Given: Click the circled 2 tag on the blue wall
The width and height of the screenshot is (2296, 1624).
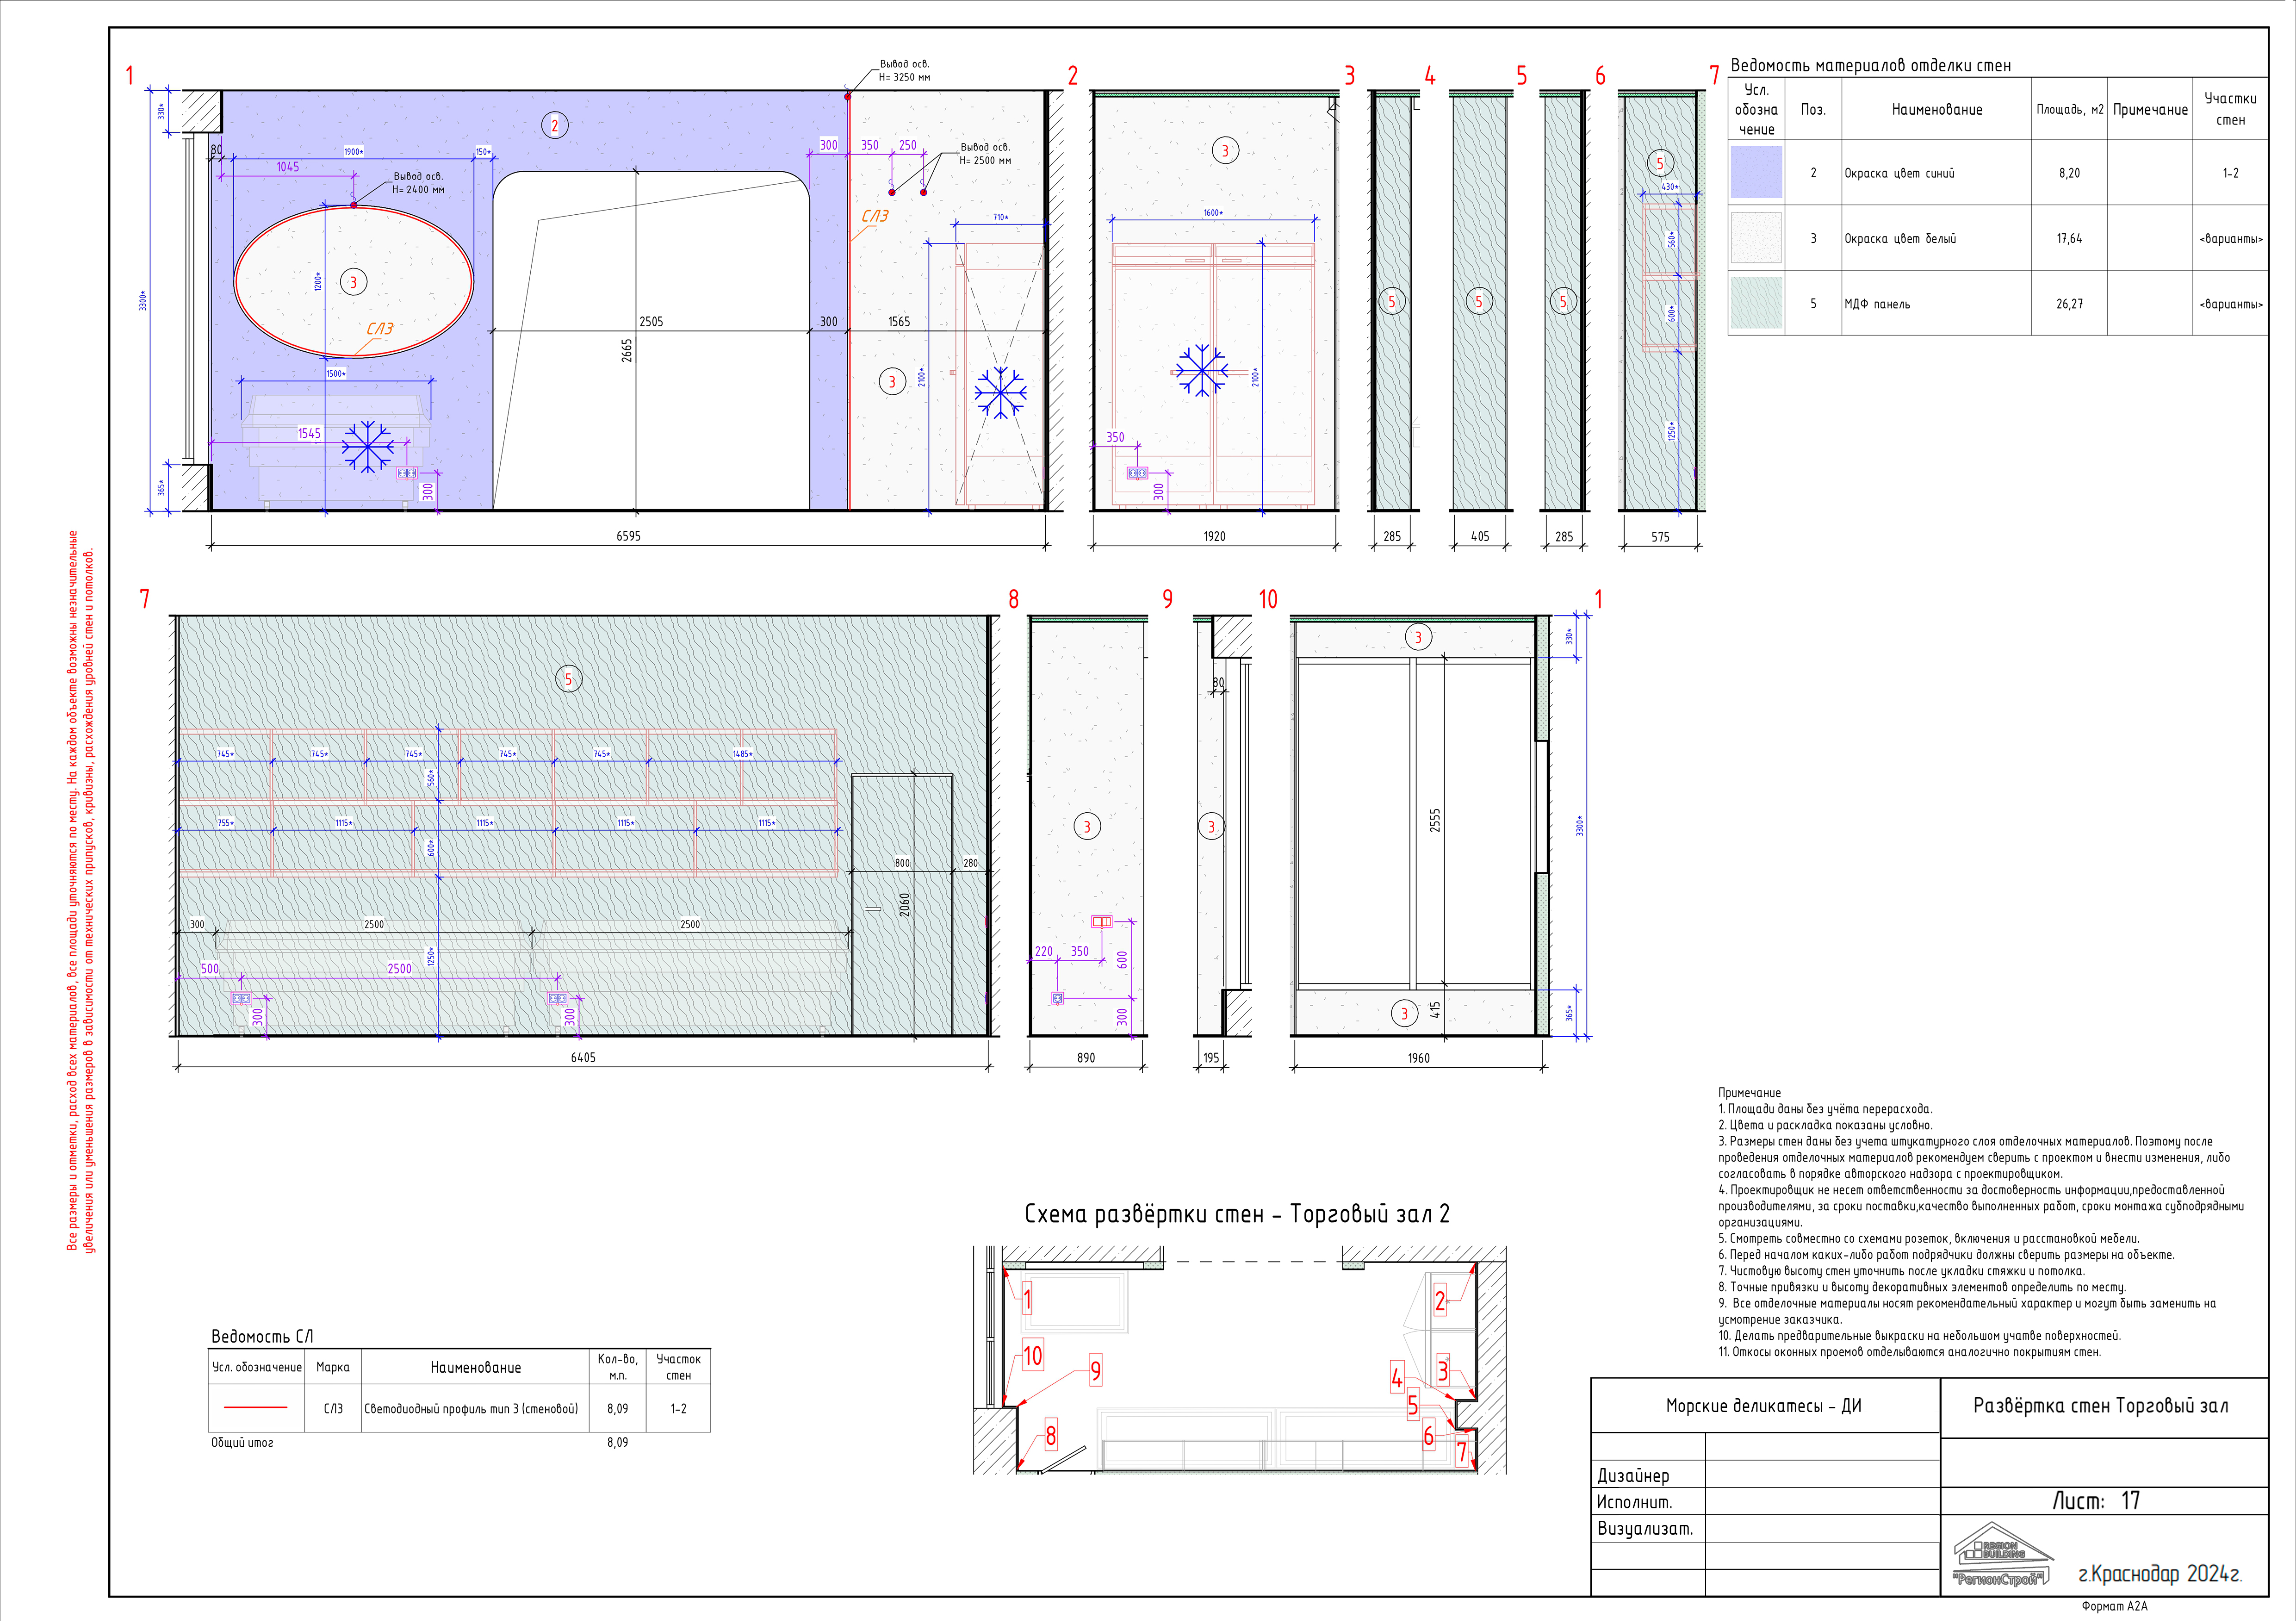Looking at the screenshot, I should 555,125.
